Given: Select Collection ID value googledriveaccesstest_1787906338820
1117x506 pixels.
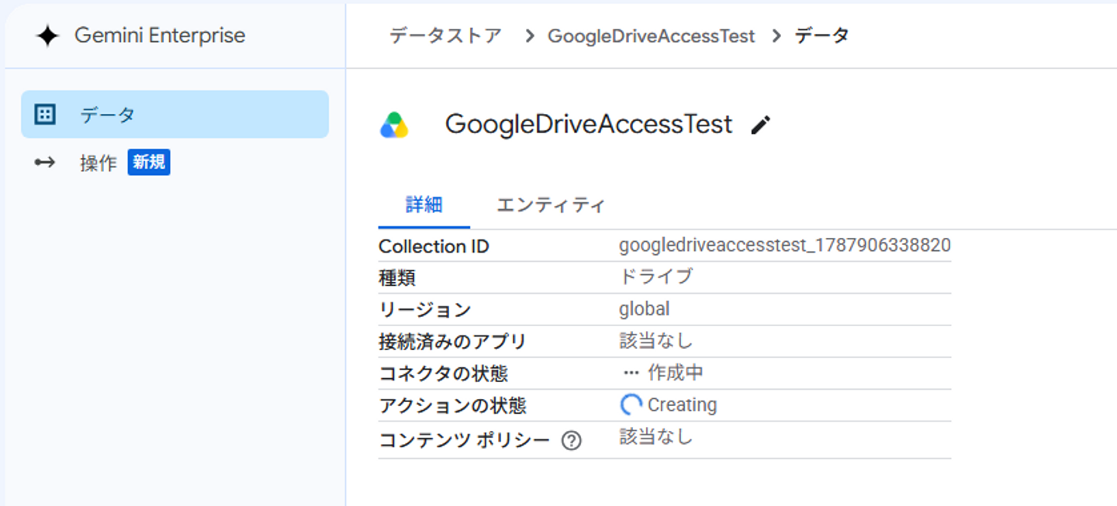Looking at the screenshot, I should (x=785, y=246).
